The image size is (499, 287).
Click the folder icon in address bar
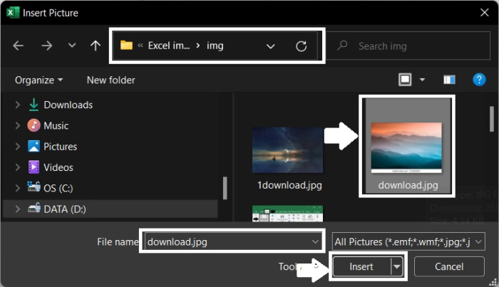(x=126, y=46)
